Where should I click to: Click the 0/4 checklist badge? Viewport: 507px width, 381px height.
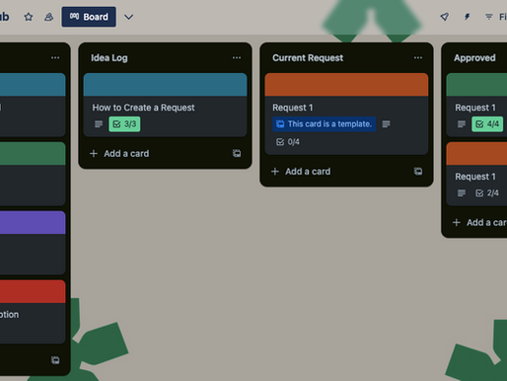point(288,142)
